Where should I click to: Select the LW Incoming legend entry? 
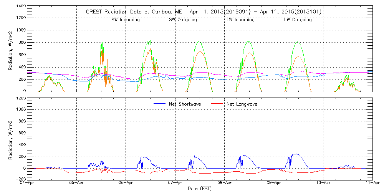tap(240, 20)
